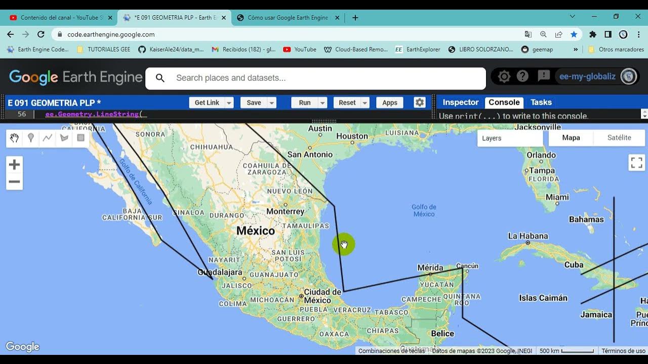The height and width of the screenshot is (364, 648).
Task: Open a new browser tab
Action: click(355, 18)
